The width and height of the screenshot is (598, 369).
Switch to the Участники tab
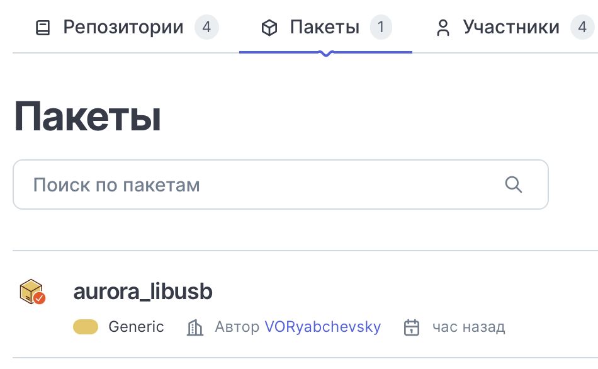click(511, 26)
